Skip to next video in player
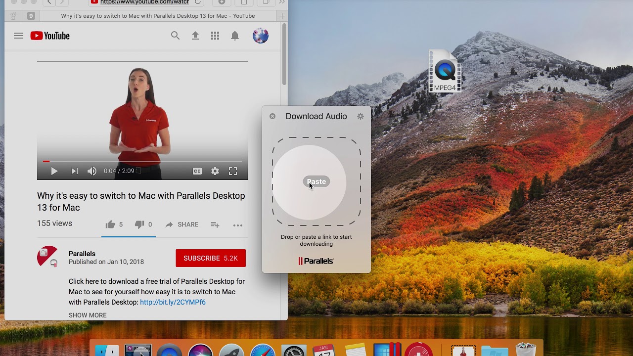 coord(74,171)
